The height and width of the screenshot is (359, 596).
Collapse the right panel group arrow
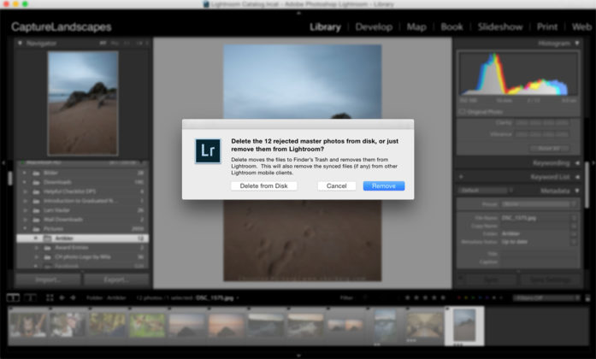tap(593, 163)
